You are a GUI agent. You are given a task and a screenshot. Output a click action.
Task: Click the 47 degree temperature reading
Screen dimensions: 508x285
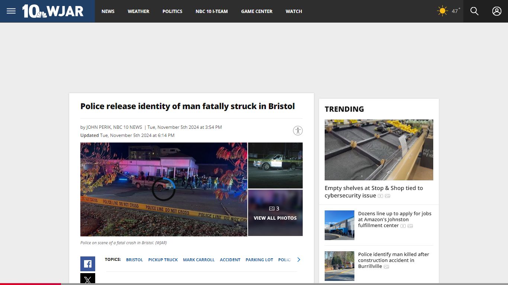point(456,11)
